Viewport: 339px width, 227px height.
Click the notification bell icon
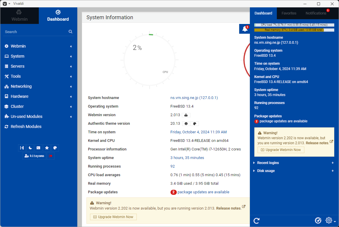[x=245, y=29]
